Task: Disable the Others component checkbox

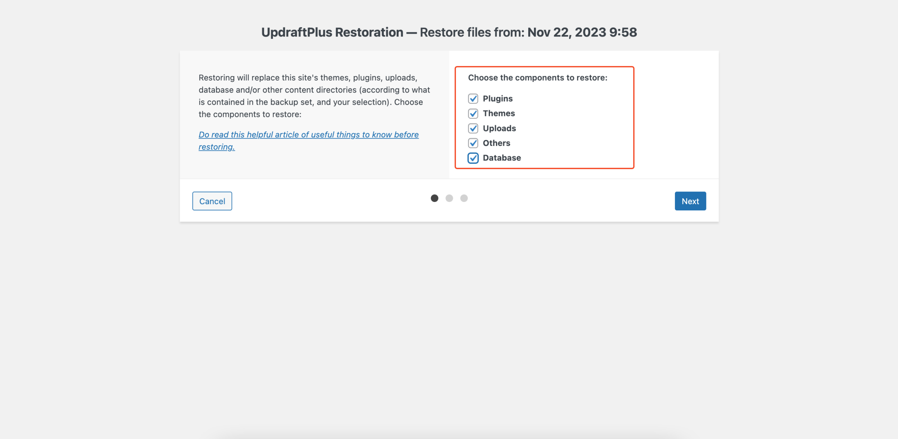Action: pyautogui.click(x=473, y=143)
